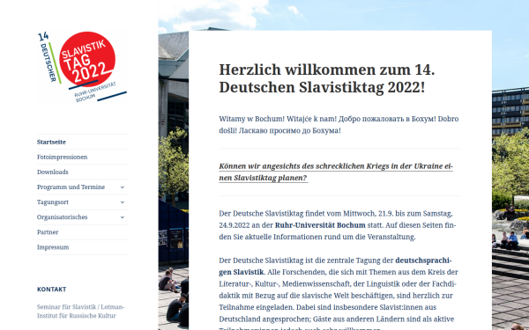
Task: Click the bold text 'Ruhr-Universität Bochum'
Action: click(x=320, y=225)
